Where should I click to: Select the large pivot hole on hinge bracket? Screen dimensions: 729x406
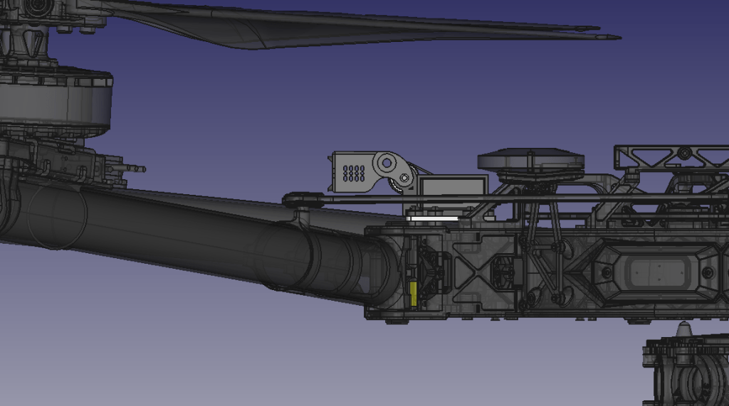pos(386,163)
